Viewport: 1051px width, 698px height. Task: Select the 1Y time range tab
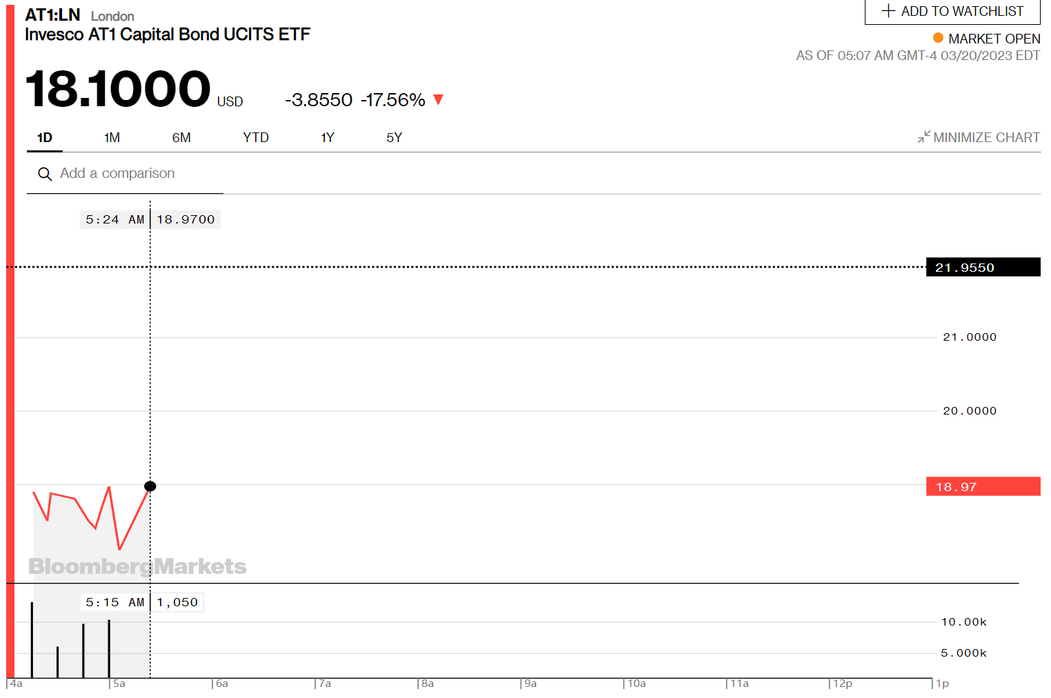click(327, 138)
